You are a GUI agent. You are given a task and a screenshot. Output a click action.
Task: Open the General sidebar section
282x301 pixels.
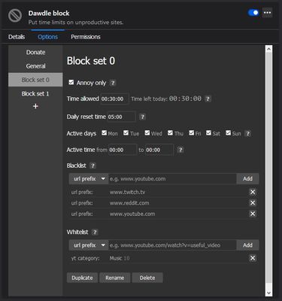[x=35, y=66]
